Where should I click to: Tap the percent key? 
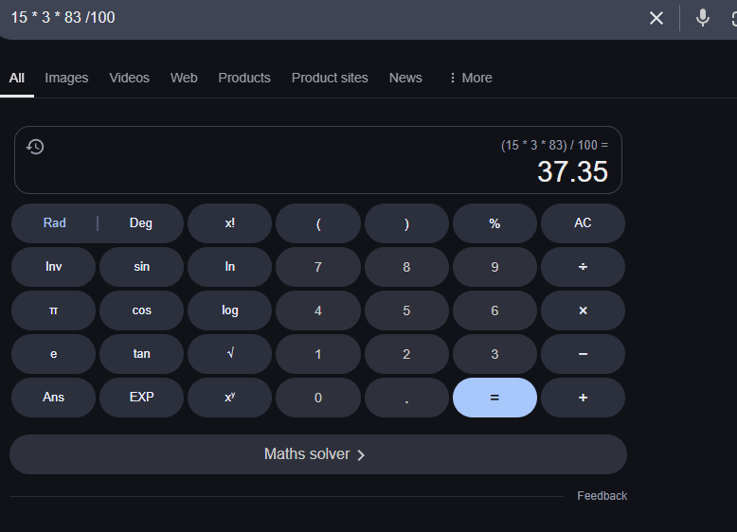point(494,223)
